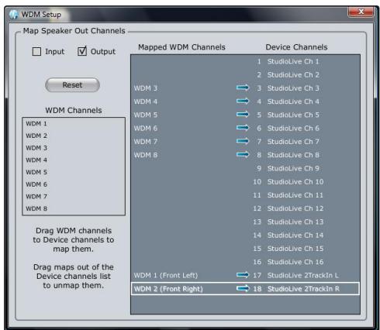Viewport: 380px width, 330px height.
Task: Select the StudioLive Ch 13 device row
Action: pyautogui.click(x=245, y=222)
